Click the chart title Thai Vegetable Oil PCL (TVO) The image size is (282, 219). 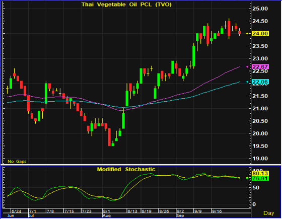(126, 5)
